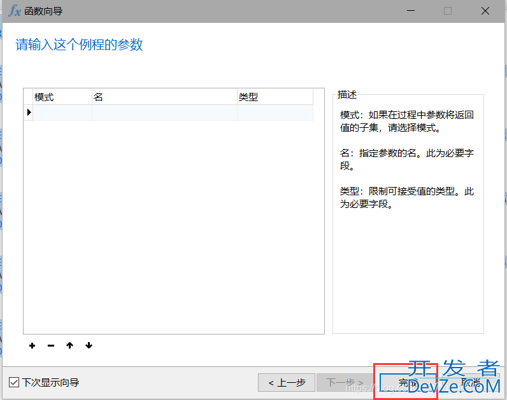This screenshot has width=507, height=400.
Task: Go back with the 上一步 button
Action: click(287, 383)
